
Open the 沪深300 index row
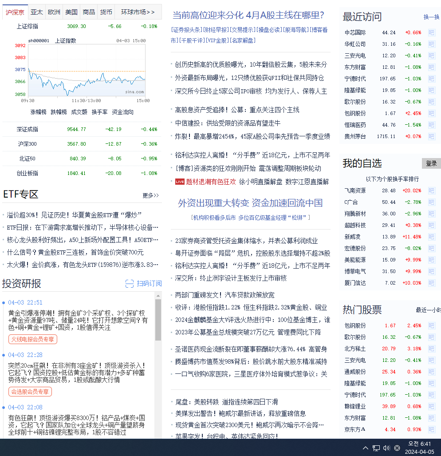click(x=82, y=144)
